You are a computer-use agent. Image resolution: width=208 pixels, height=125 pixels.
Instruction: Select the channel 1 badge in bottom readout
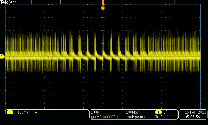[10, 112]
